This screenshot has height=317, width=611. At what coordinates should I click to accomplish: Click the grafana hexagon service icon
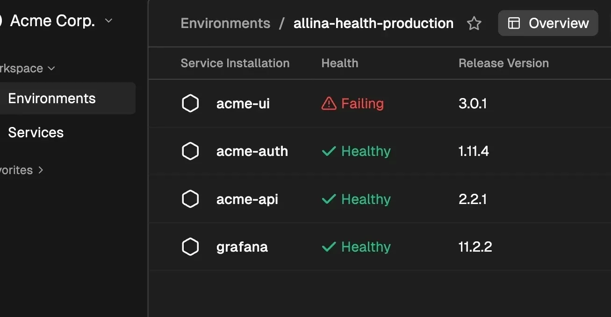(190, 247)
